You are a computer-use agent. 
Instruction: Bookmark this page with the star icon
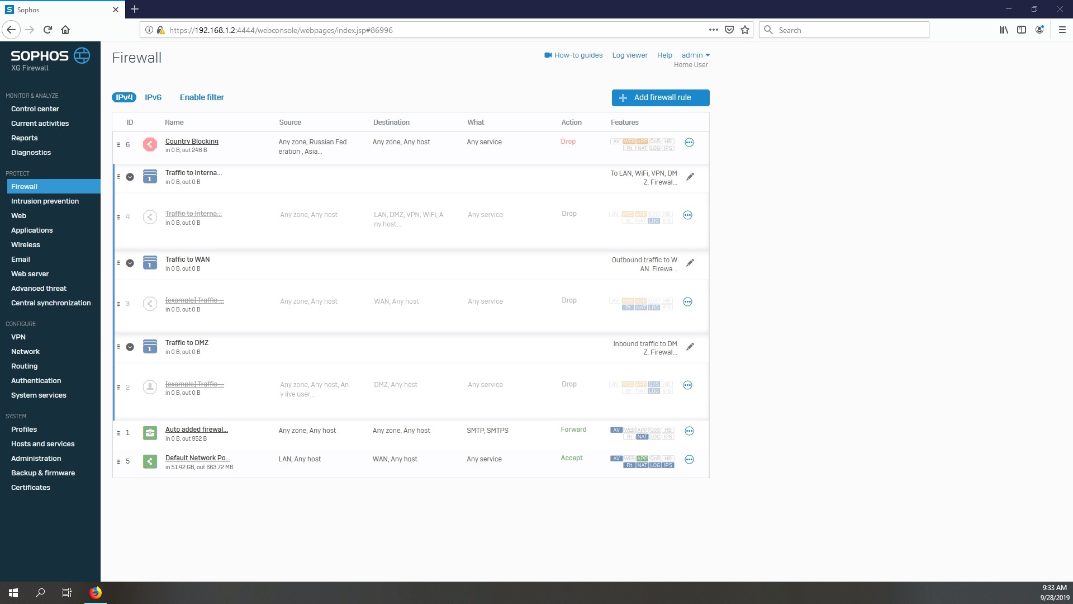(x=745, y=30)
